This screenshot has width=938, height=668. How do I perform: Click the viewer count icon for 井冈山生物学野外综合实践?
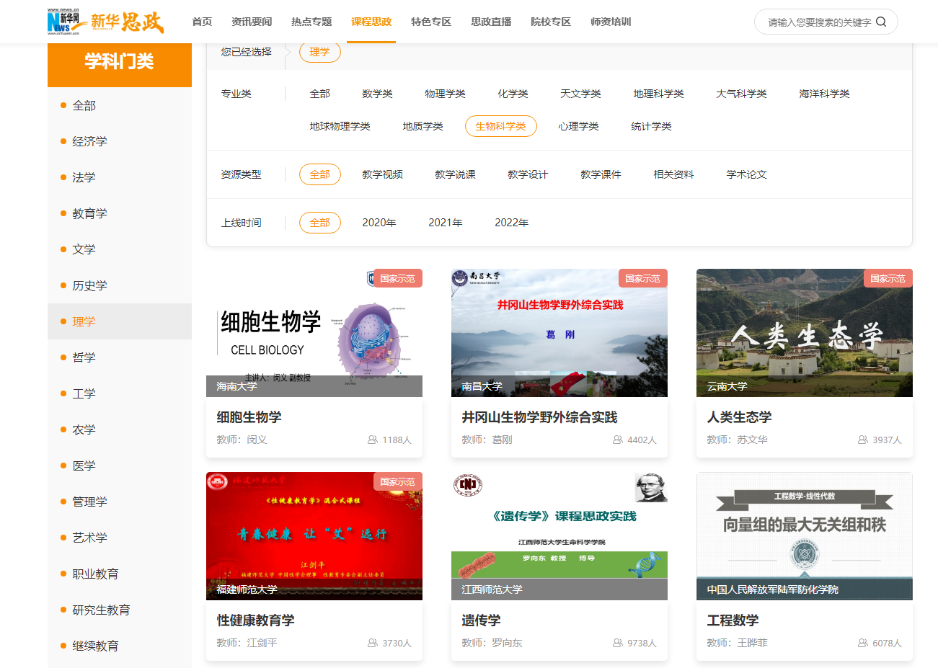[618, 440]
